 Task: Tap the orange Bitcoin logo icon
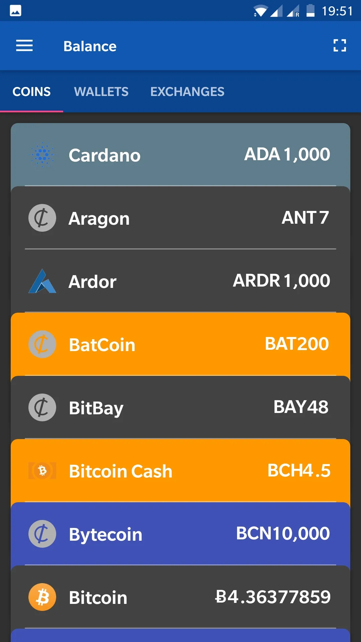pos(42,597)
